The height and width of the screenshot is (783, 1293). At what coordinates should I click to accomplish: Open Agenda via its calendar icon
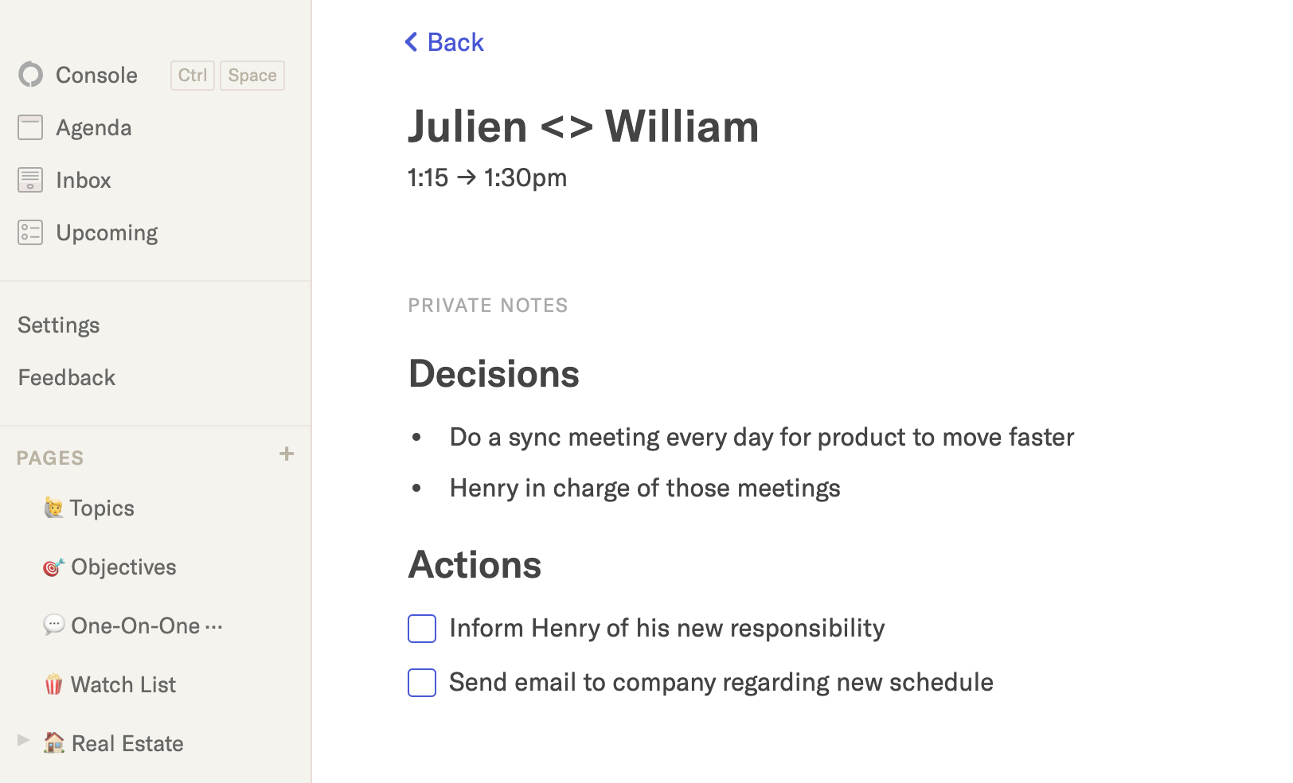(x=30, y=127)
